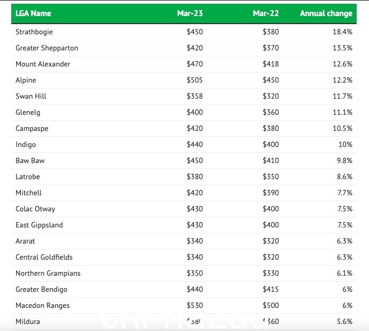Select the Greater Shepparton row name
The height and width of the screenshot is (331, 369).
(47, 48)
